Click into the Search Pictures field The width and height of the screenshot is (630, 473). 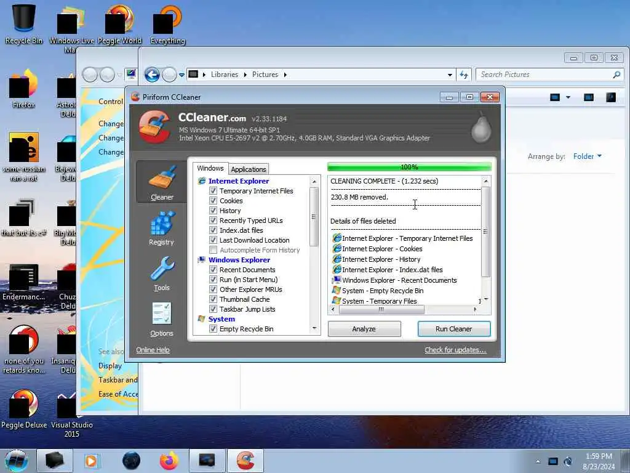544,75
